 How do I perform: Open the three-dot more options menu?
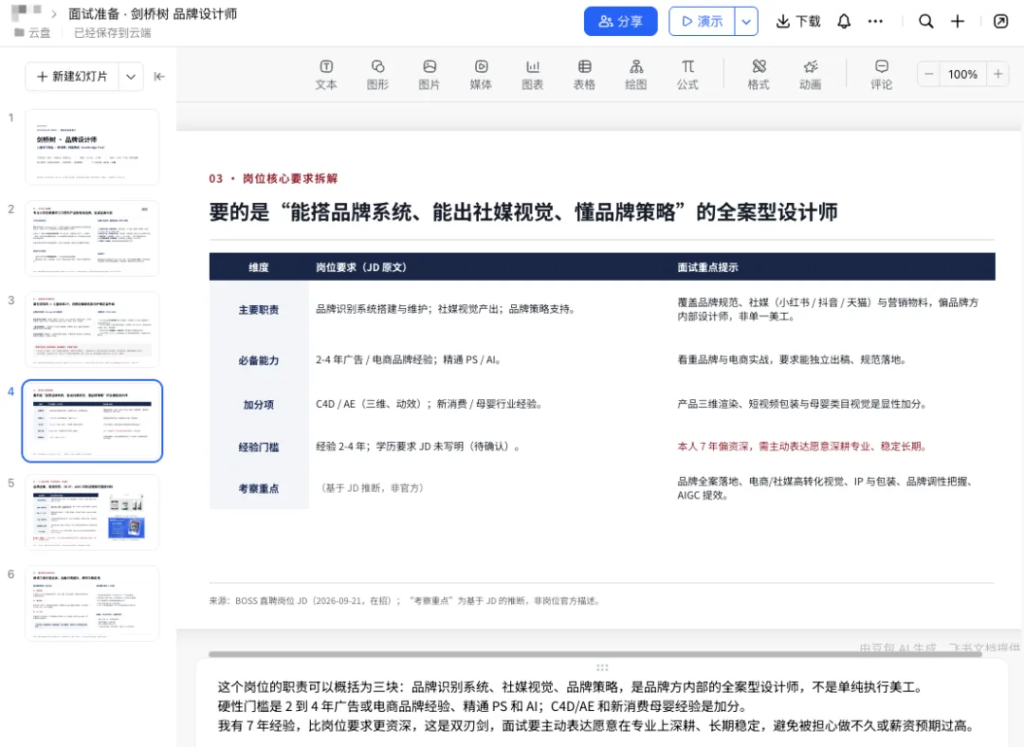(875, 22)
